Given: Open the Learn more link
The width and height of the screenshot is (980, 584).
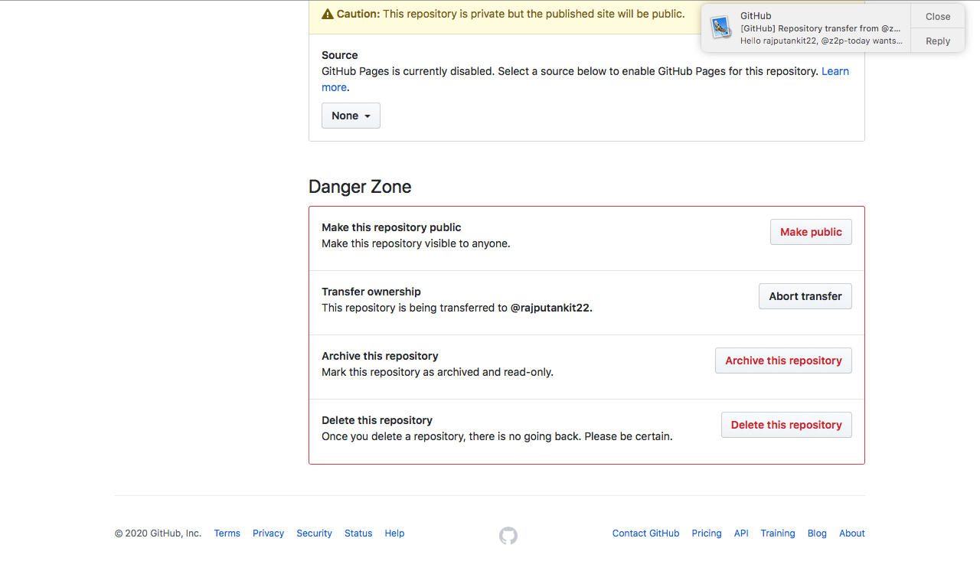Looking at the screenshot, I should pos(835,71).
